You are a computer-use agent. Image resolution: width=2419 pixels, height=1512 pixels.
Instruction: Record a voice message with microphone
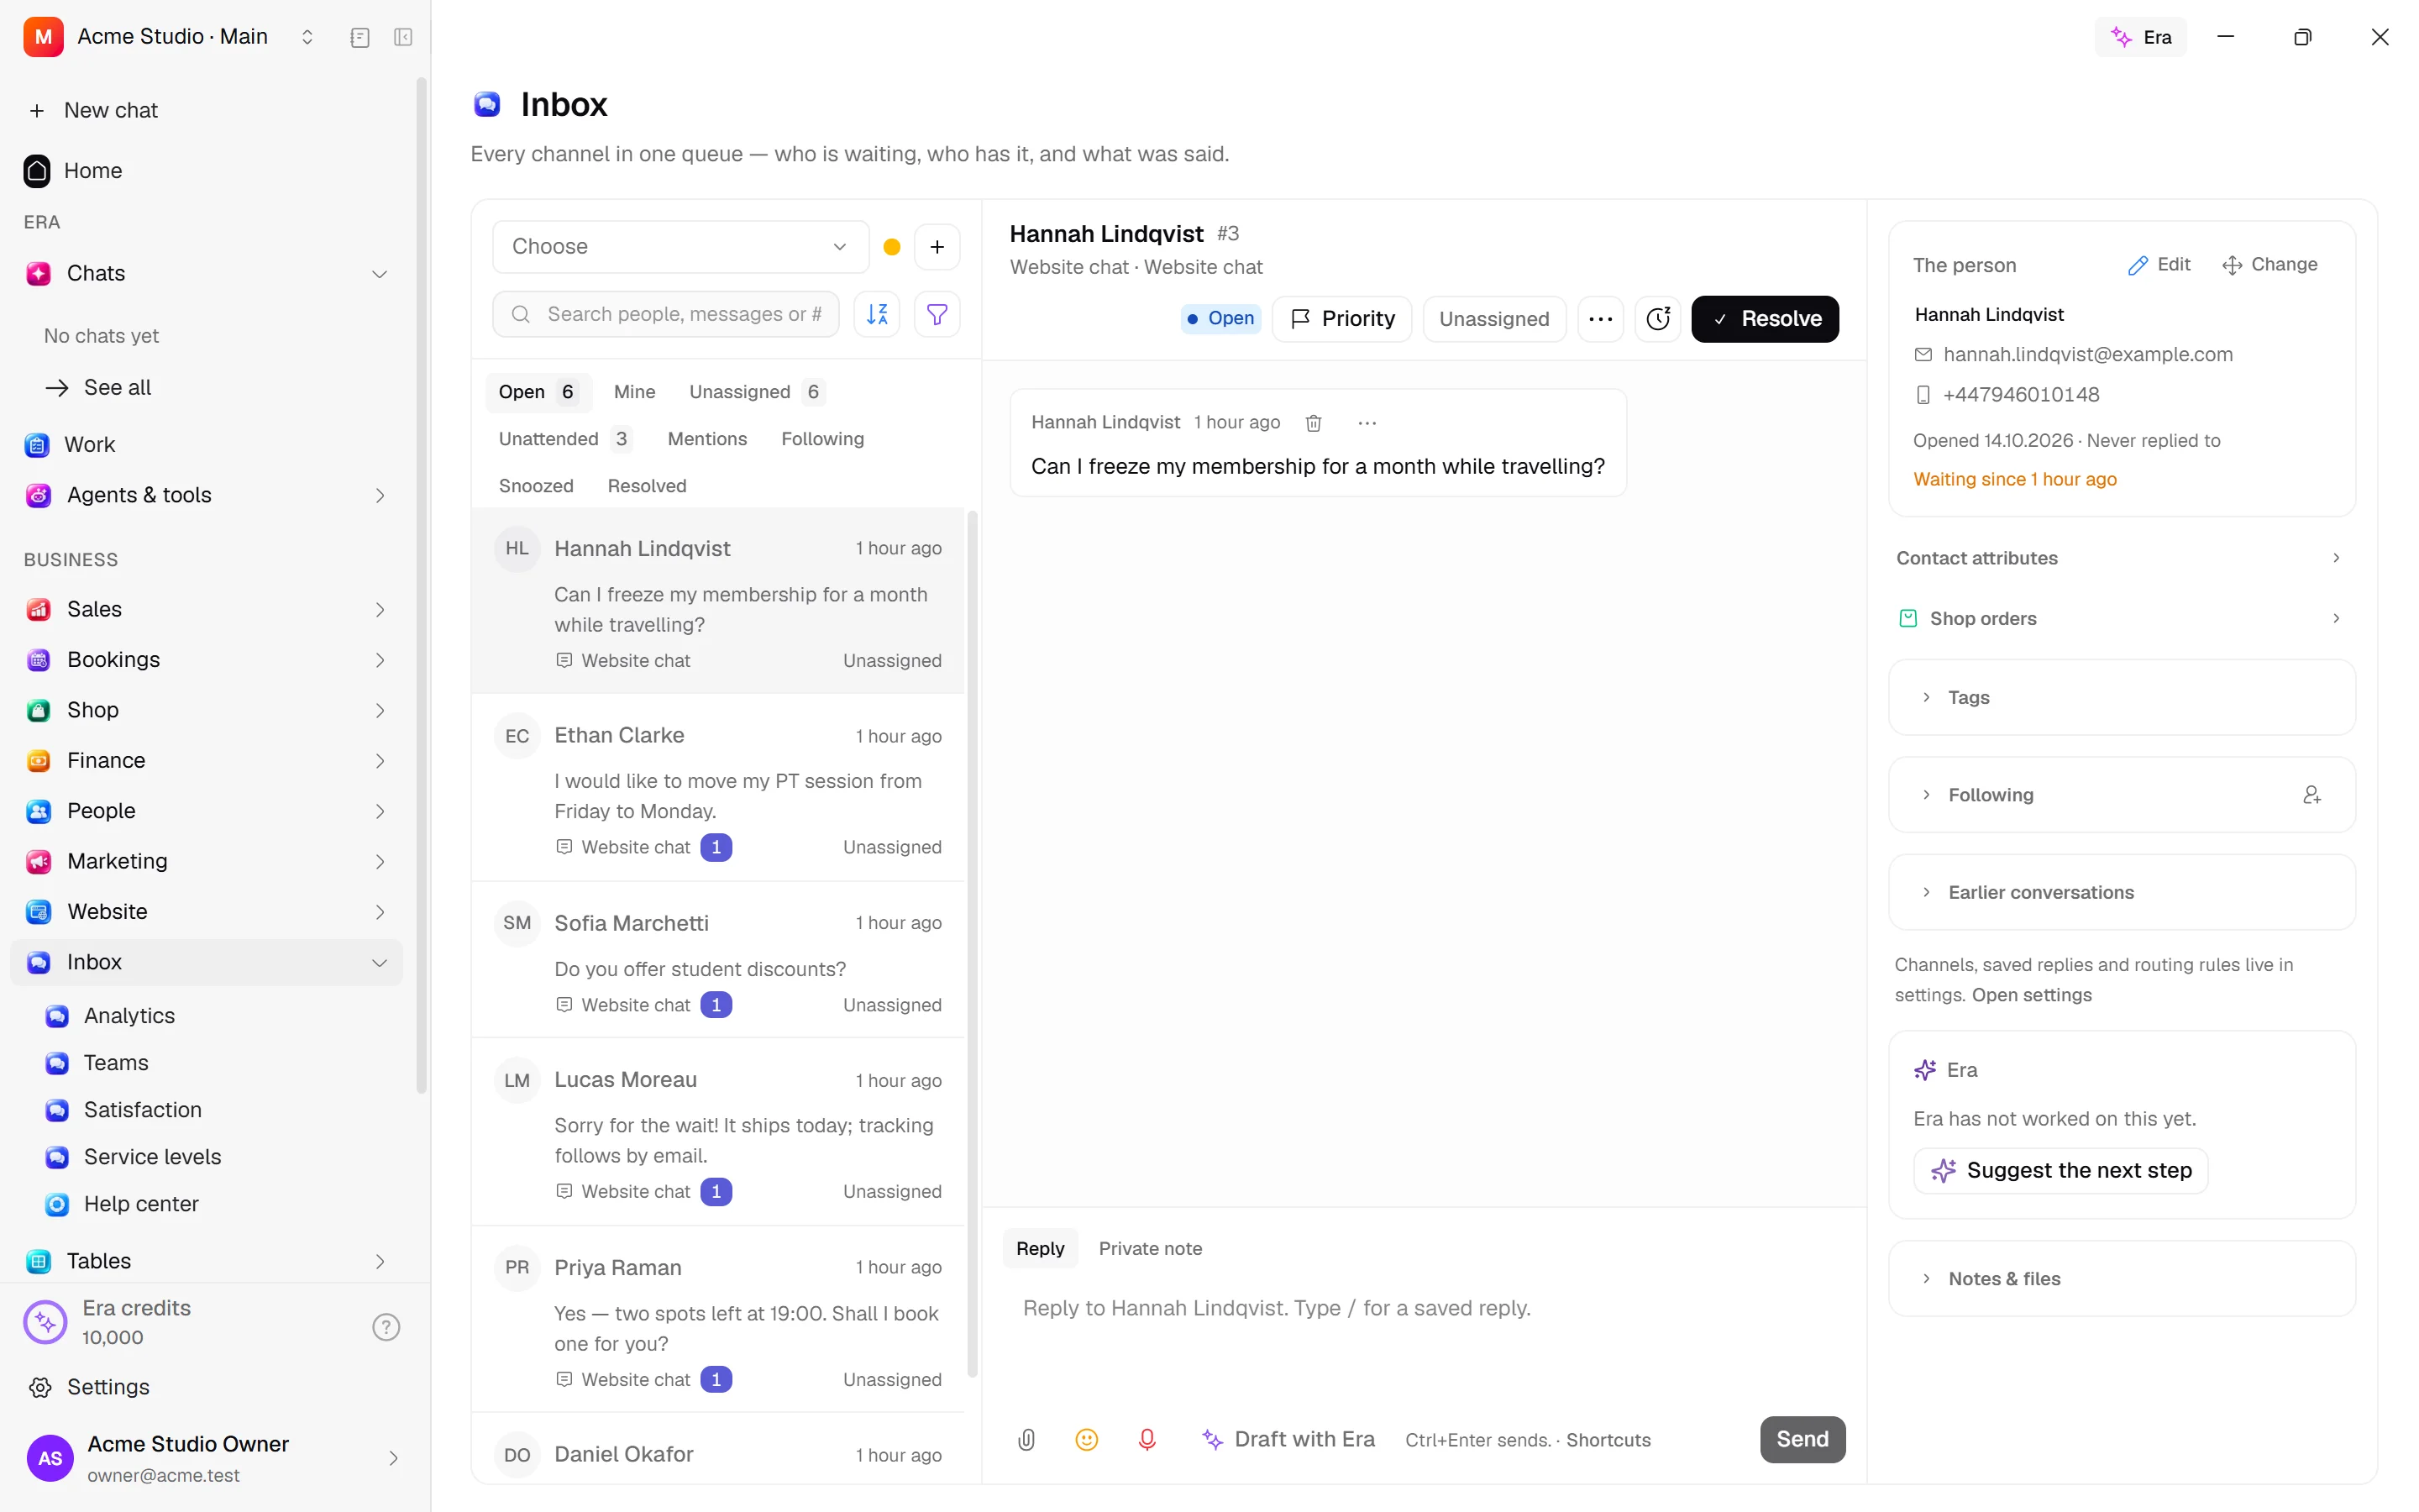click(1147, 1439)
